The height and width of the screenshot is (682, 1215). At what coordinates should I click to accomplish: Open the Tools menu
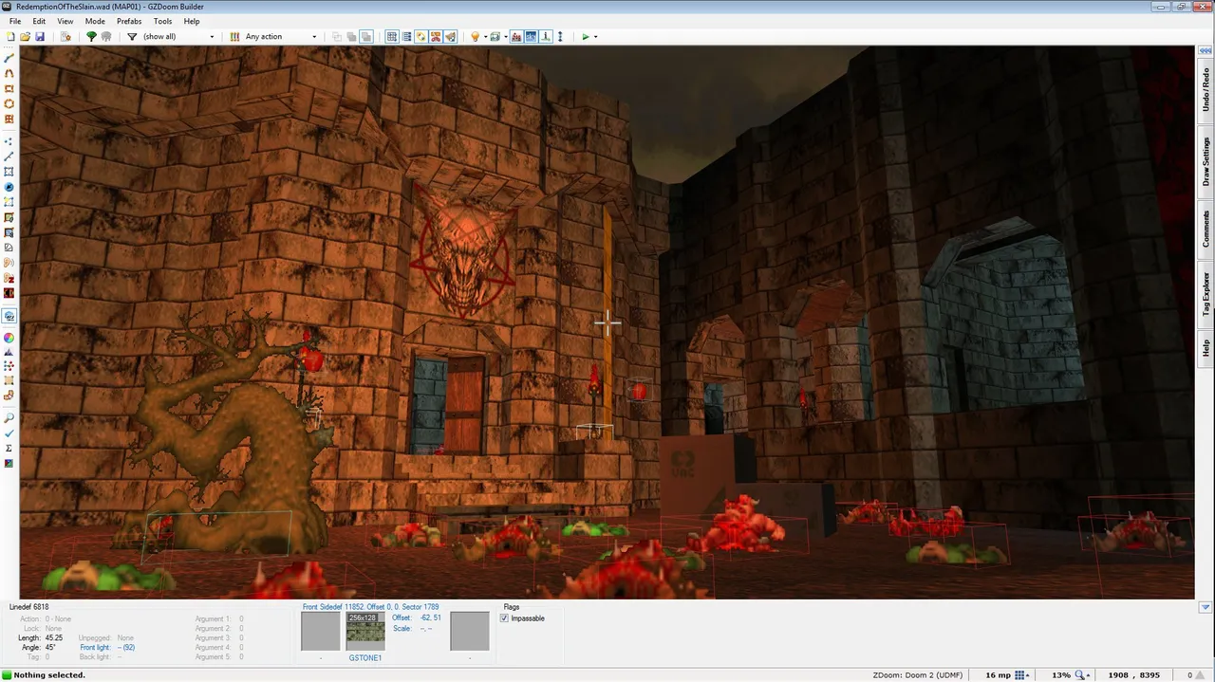click(163, 21)
